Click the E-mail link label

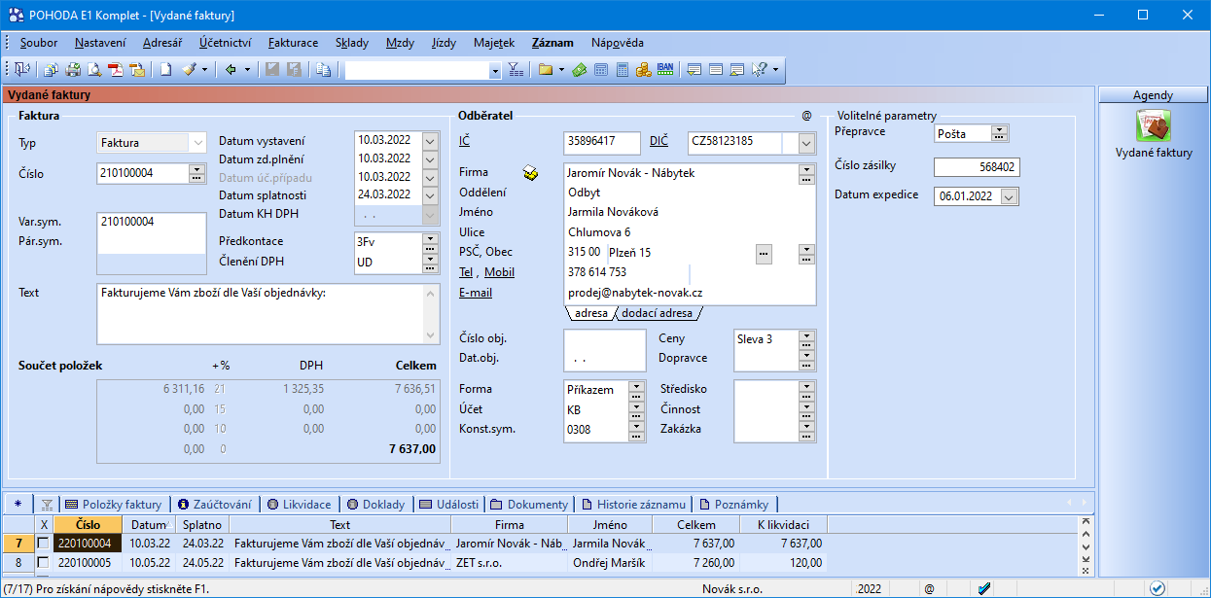click(x=476, y=292)
